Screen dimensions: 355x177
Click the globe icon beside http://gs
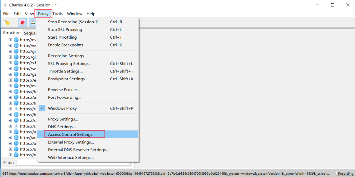pos(16,74)
